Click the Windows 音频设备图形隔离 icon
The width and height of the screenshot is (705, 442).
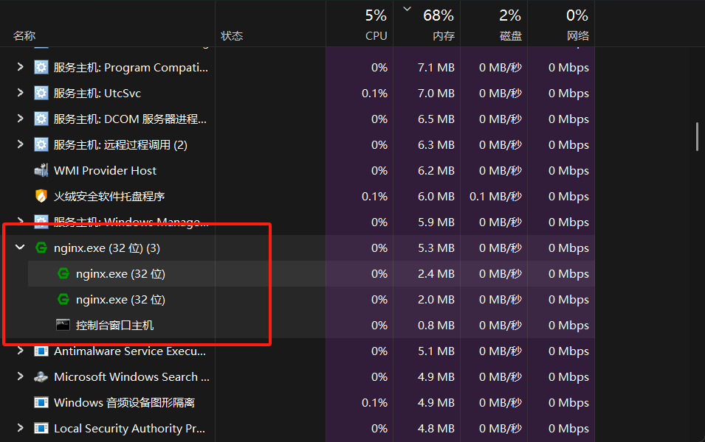pyautogui.click(x=41, y=402)
